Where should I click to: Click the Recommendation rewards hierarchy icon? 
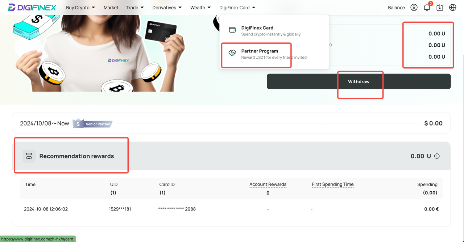point(29,156)
